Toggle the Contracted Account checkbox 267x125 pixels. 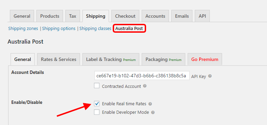click(97, 85)
